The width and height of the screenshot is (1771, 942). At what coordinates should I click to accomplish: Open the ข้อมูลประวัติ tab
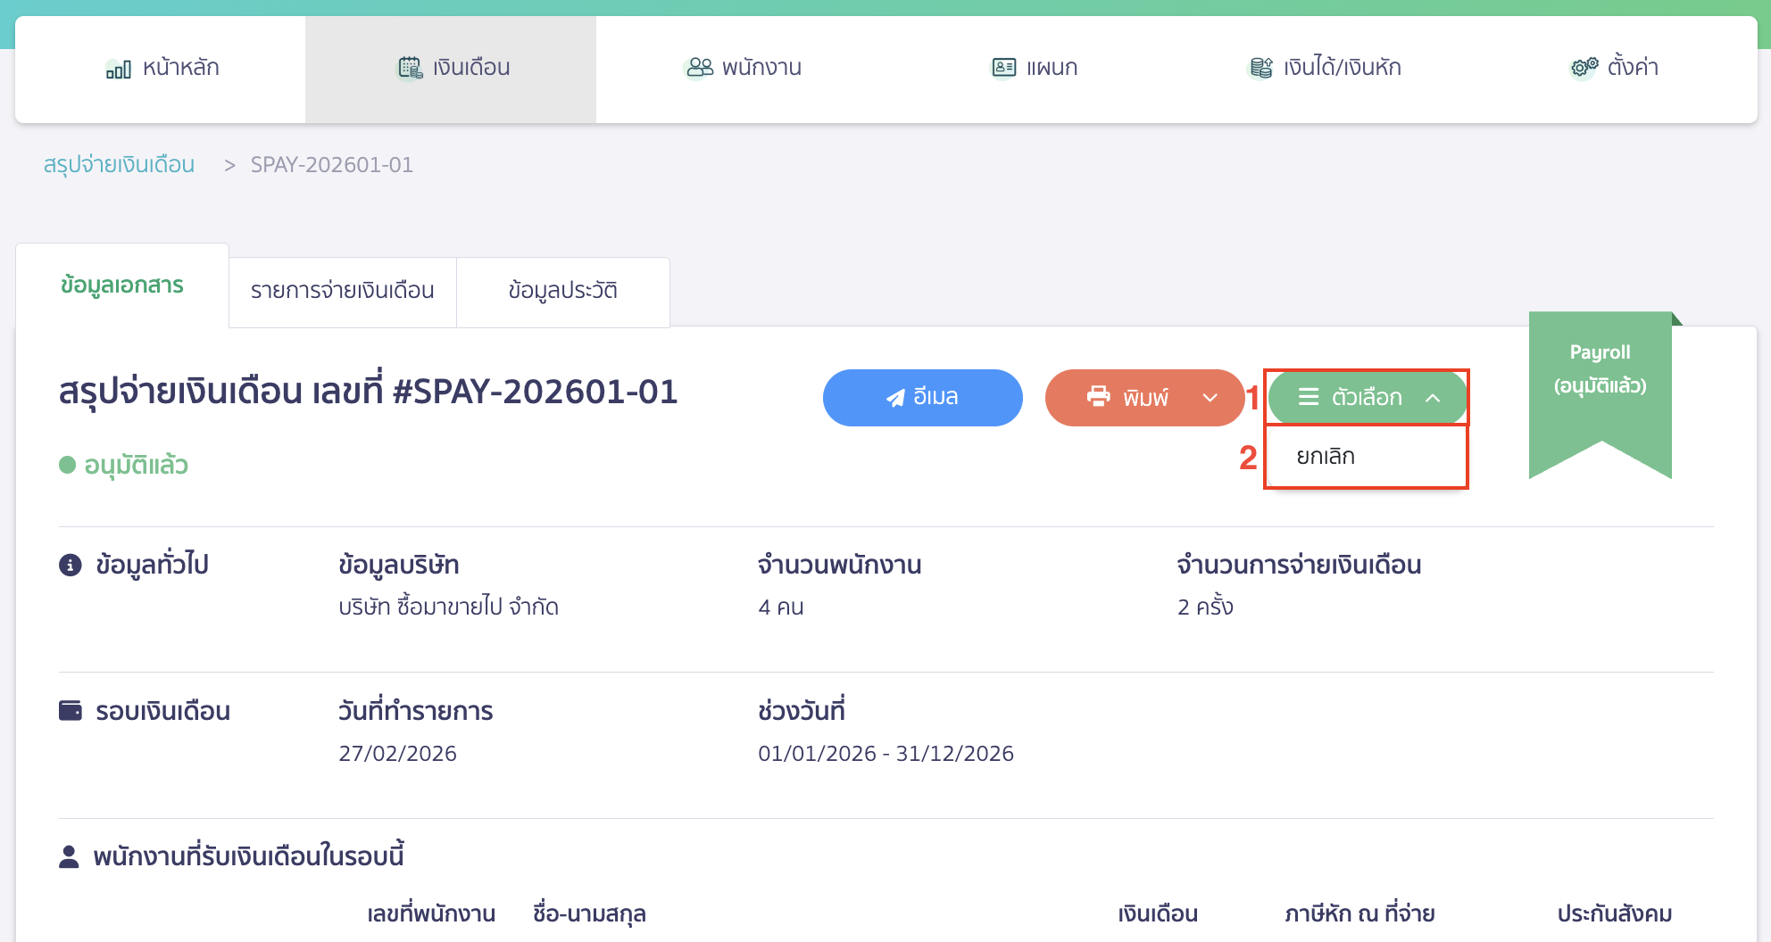[x=563, y=291]
